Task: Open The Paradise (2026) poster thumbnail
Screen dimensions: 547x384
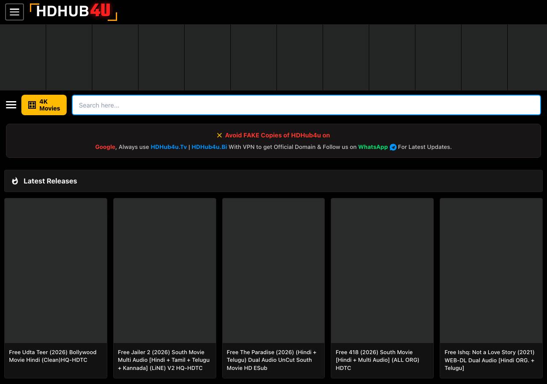Action: point(273,271)
